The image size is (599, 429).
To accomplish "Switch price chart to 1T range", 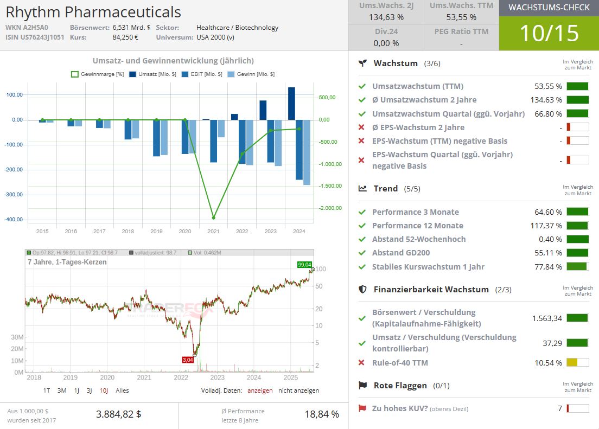I will [x=47, y=390].
